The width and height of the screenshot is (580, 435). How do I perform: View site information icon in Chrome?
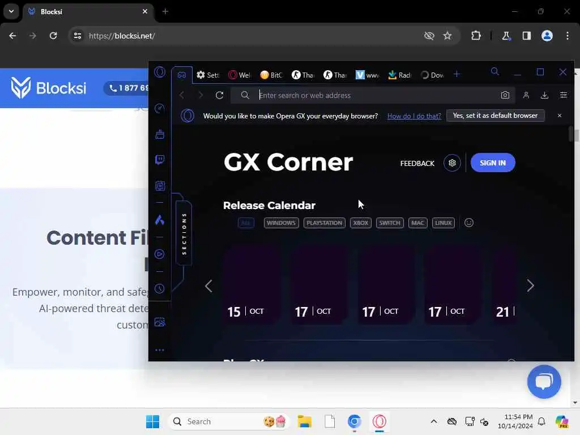tap(77, 36)
